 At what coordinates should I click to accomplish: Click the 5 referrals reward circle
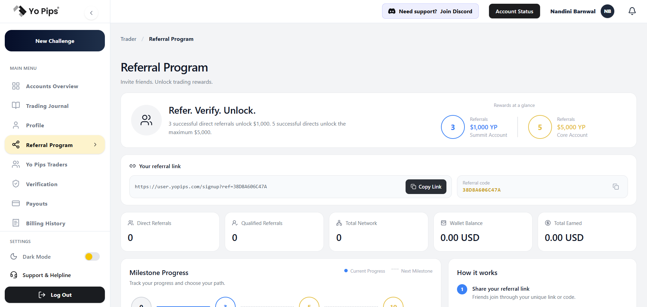click(540, 127)
